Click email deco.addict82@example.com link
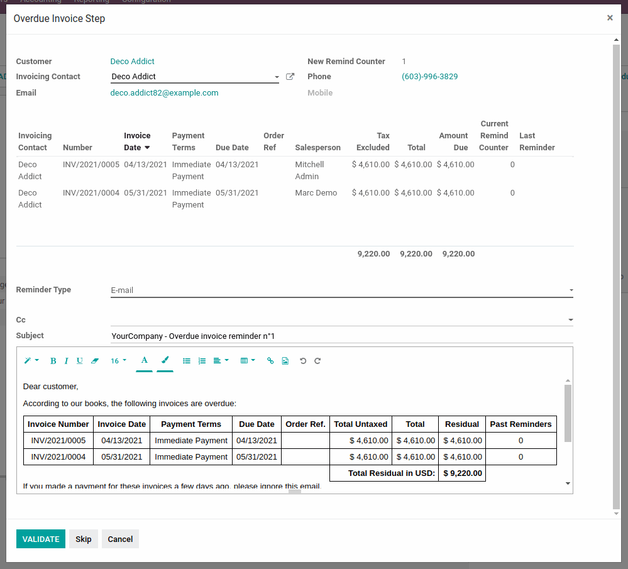 [164, 92]
